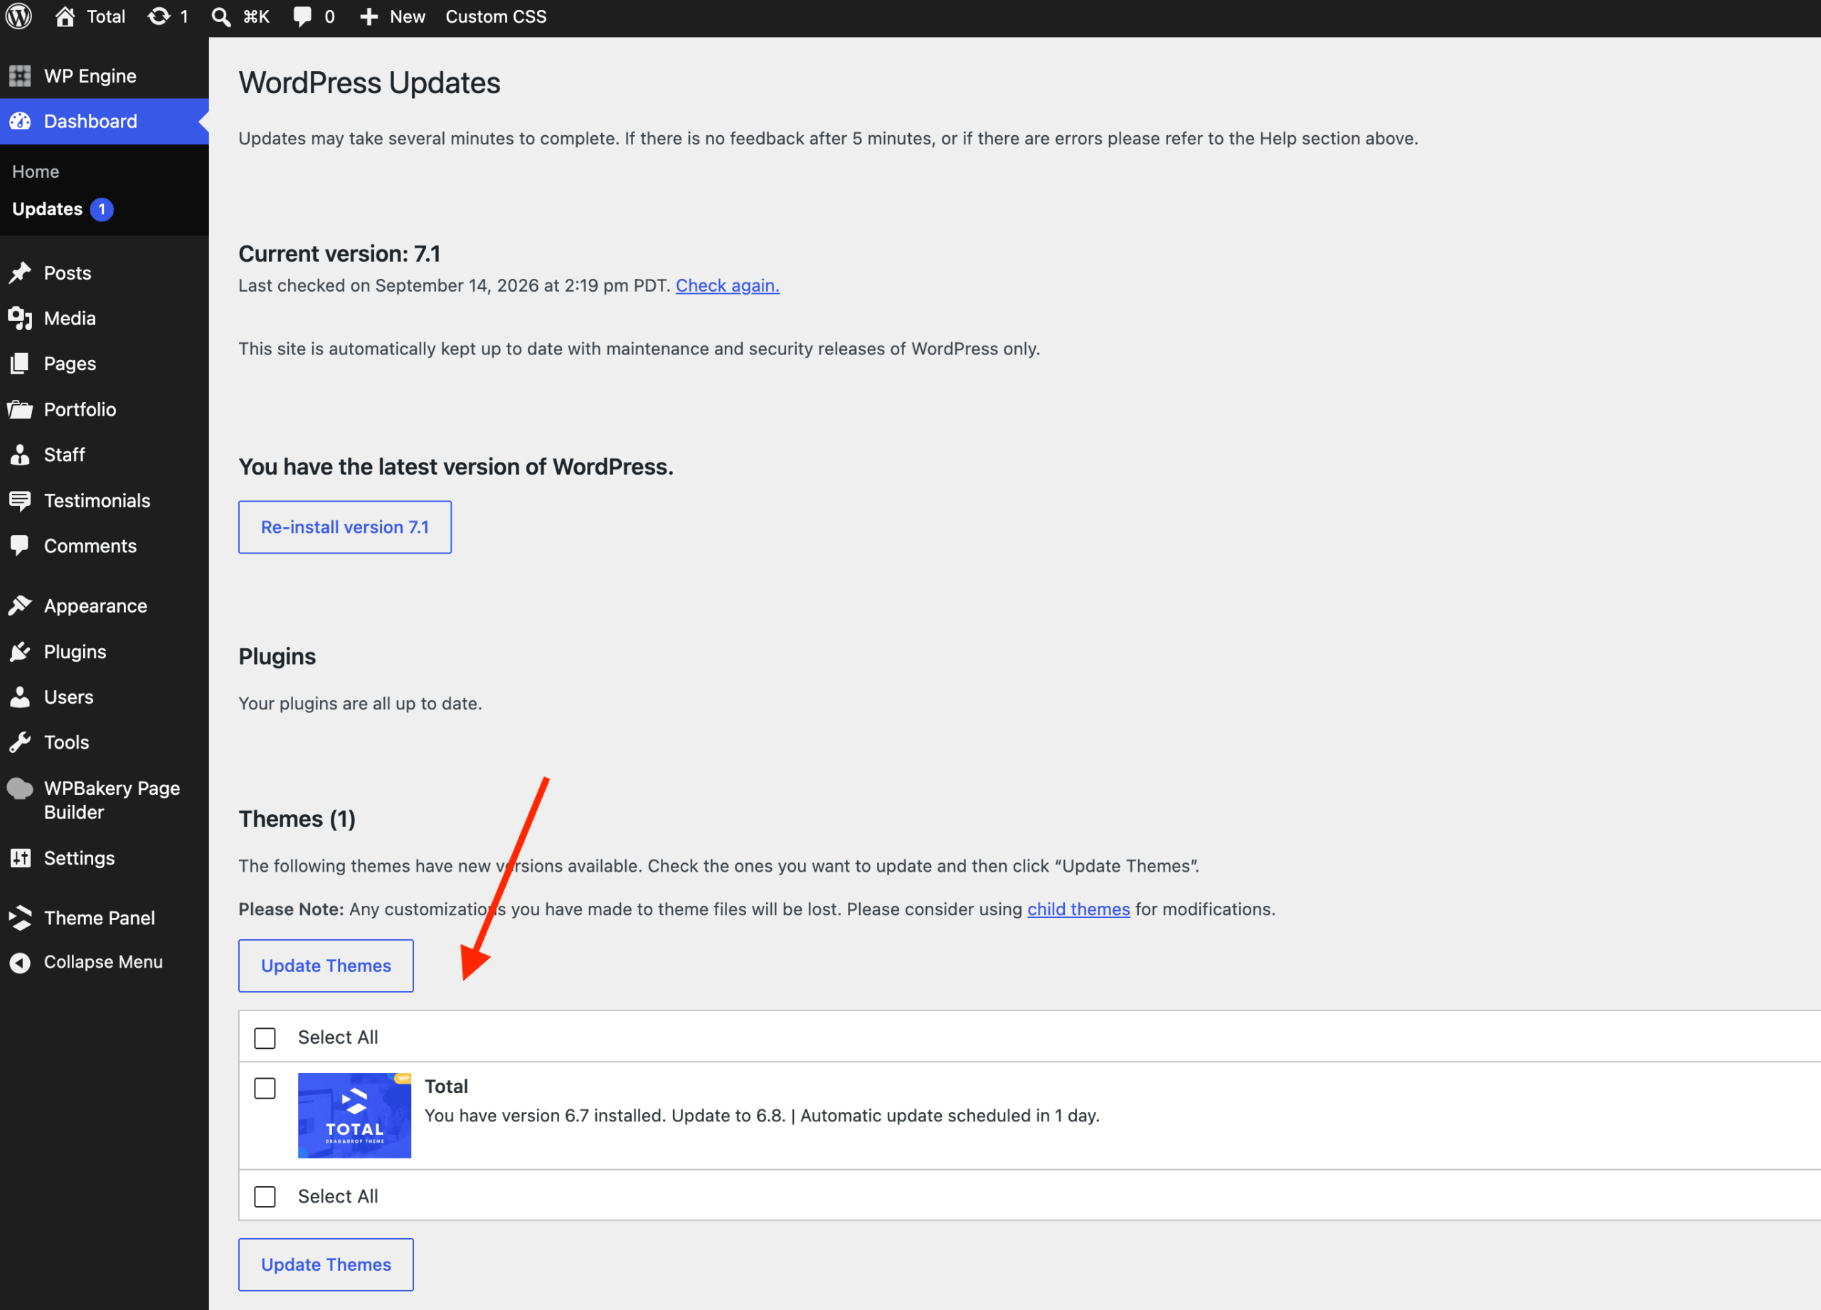Open WPBakery Page Builder icon
The image size is (1821, 1310).
pos(20,788)
